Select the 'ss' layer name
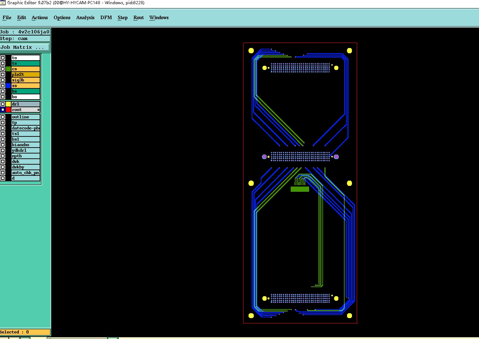 coord(26,86)
